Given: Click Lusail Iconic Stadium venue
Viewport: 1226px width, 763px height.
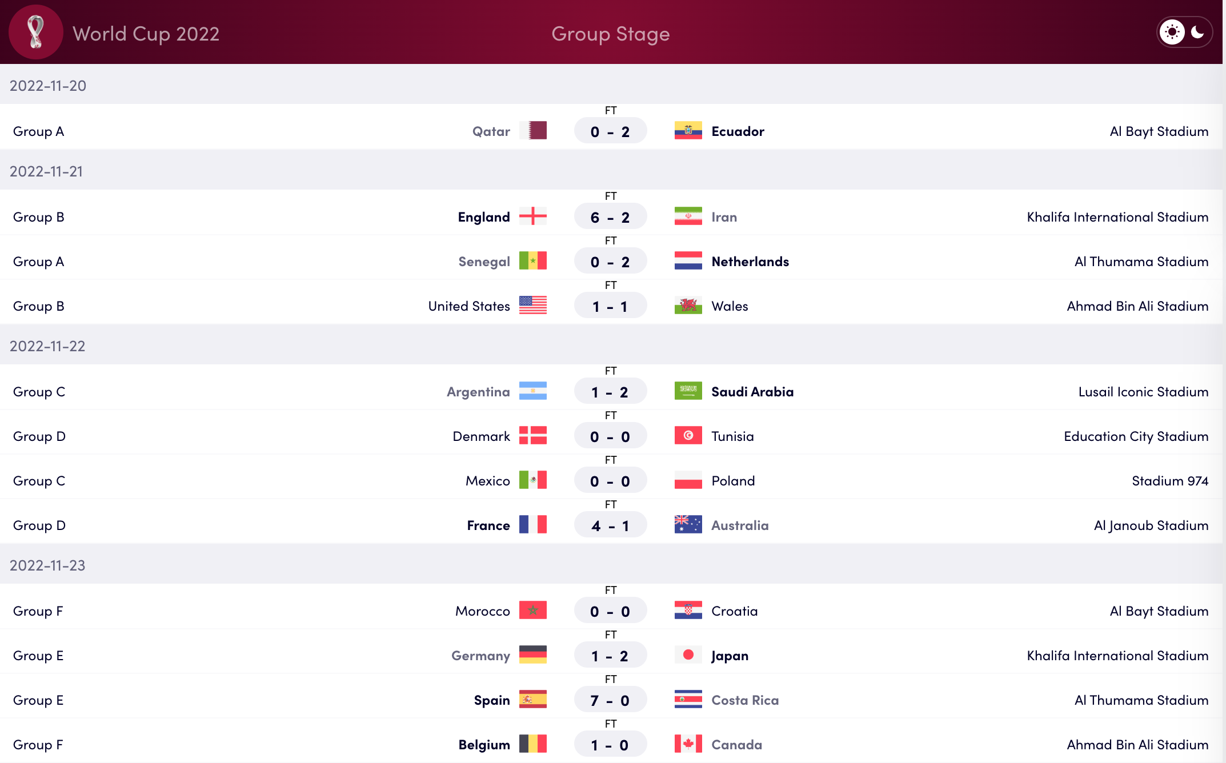Looking at the screenshot, I should tap(1143, 392).
